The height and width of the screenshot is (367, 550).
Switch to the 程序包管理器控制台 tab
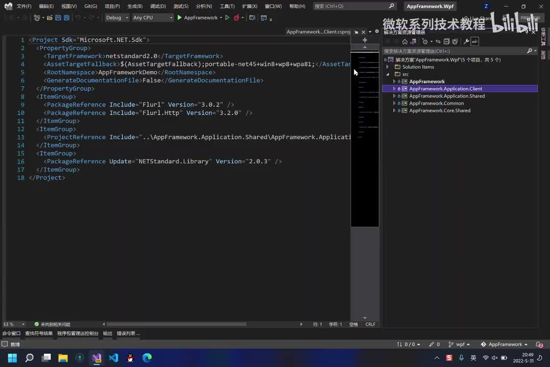[77, 333]
